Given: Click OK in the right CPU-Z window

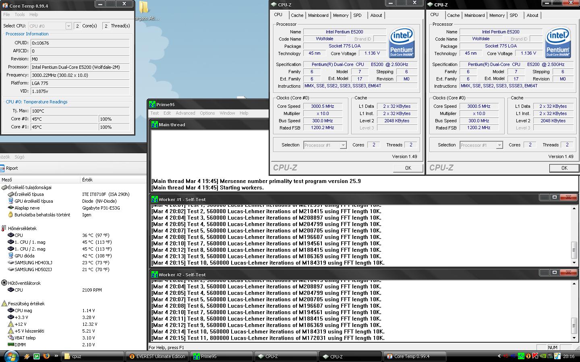Looking at the screenshot, I should pos(564,168).
